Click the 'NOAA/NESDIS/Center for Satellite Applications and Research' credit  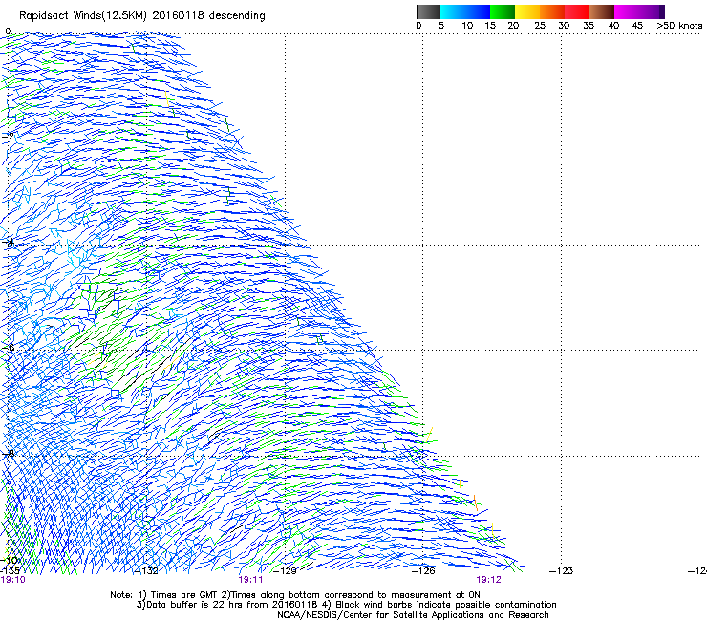tap(413, 615)
